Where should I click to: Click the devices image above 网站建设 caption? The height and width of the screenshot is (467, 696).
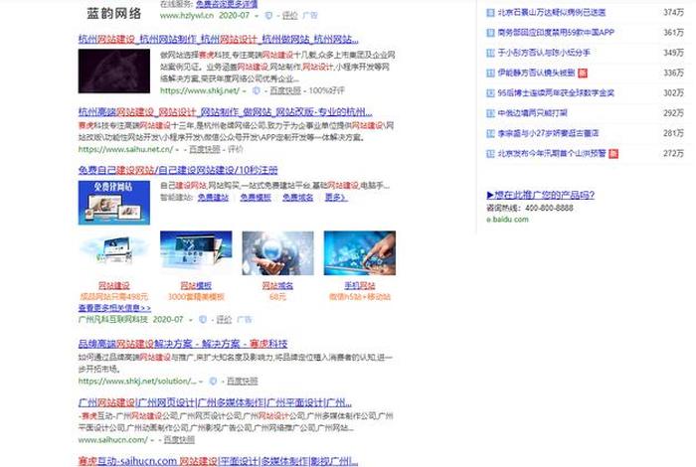[114, 250]
